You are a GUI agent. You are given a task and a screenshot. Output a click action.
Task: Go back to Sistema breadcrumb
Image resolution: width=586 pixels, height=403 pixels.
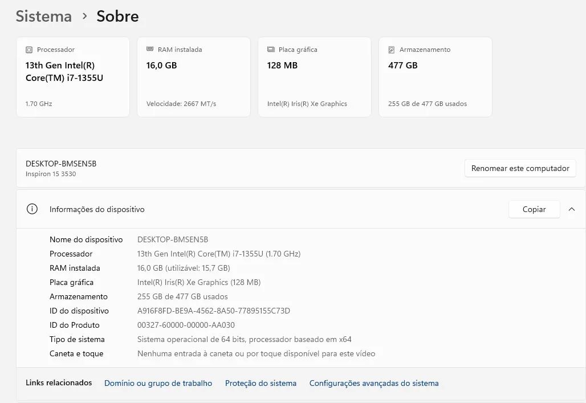click(x=44, y=16)
